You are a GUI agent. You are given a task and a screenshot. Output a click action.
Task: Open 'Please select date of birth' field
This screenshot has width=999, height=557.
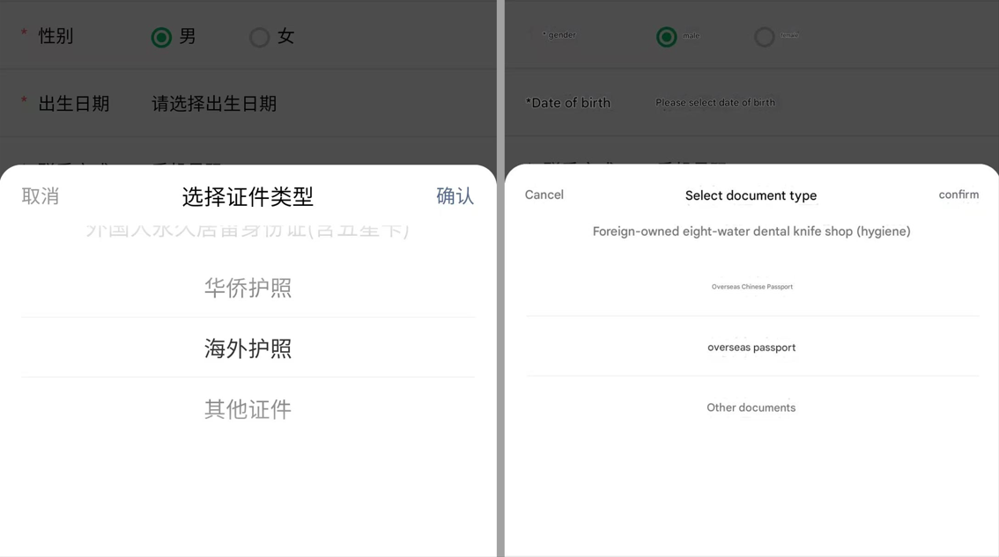tap(714, 103)
